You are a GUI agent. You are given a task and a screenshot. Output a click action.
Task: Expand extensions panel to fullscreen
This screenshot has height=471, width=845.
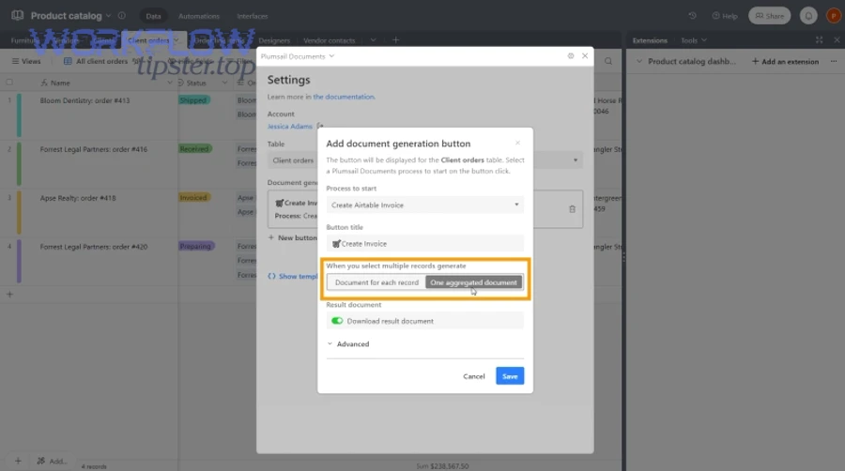pos(819,39)
